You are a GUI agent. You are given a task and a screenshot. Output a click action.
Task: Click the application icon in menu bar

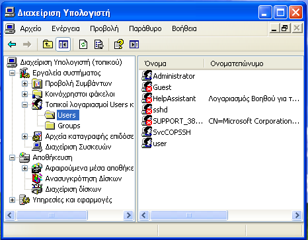pyautogui.click(x=10, y=28)
